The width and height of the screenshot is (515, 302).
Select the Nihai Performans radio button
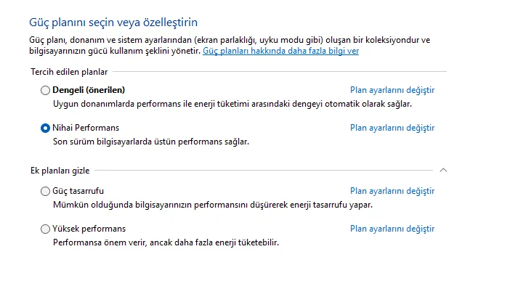click(46, 128)
